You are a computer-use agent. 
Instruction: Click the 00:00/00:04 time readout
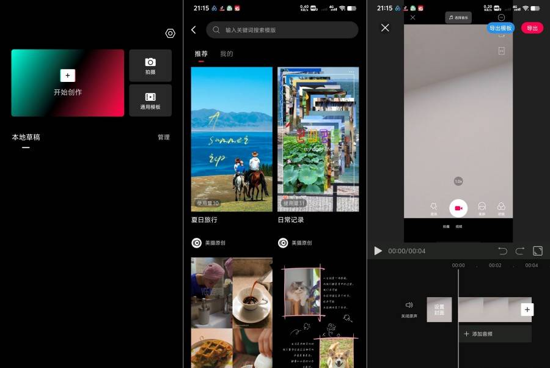click(406, 251)
